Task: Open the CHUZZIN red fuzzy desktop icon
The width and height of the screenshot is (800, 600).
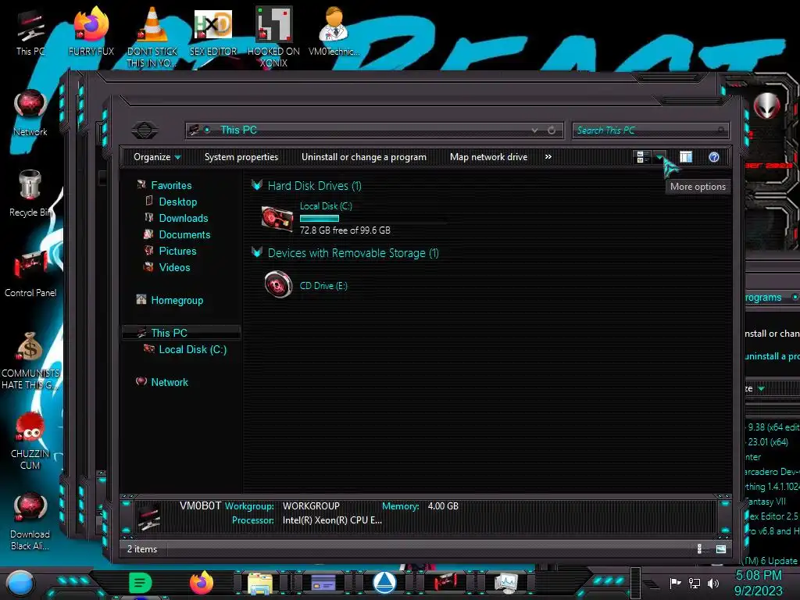Action: coord(30,441)
